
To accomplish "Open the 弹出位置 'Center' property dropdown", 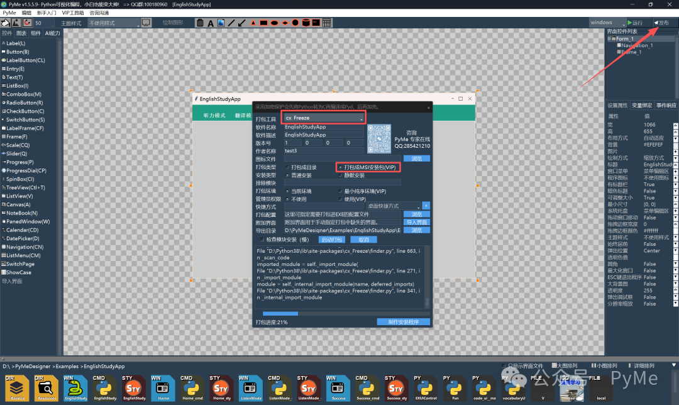I will click(x=675, y=251).
